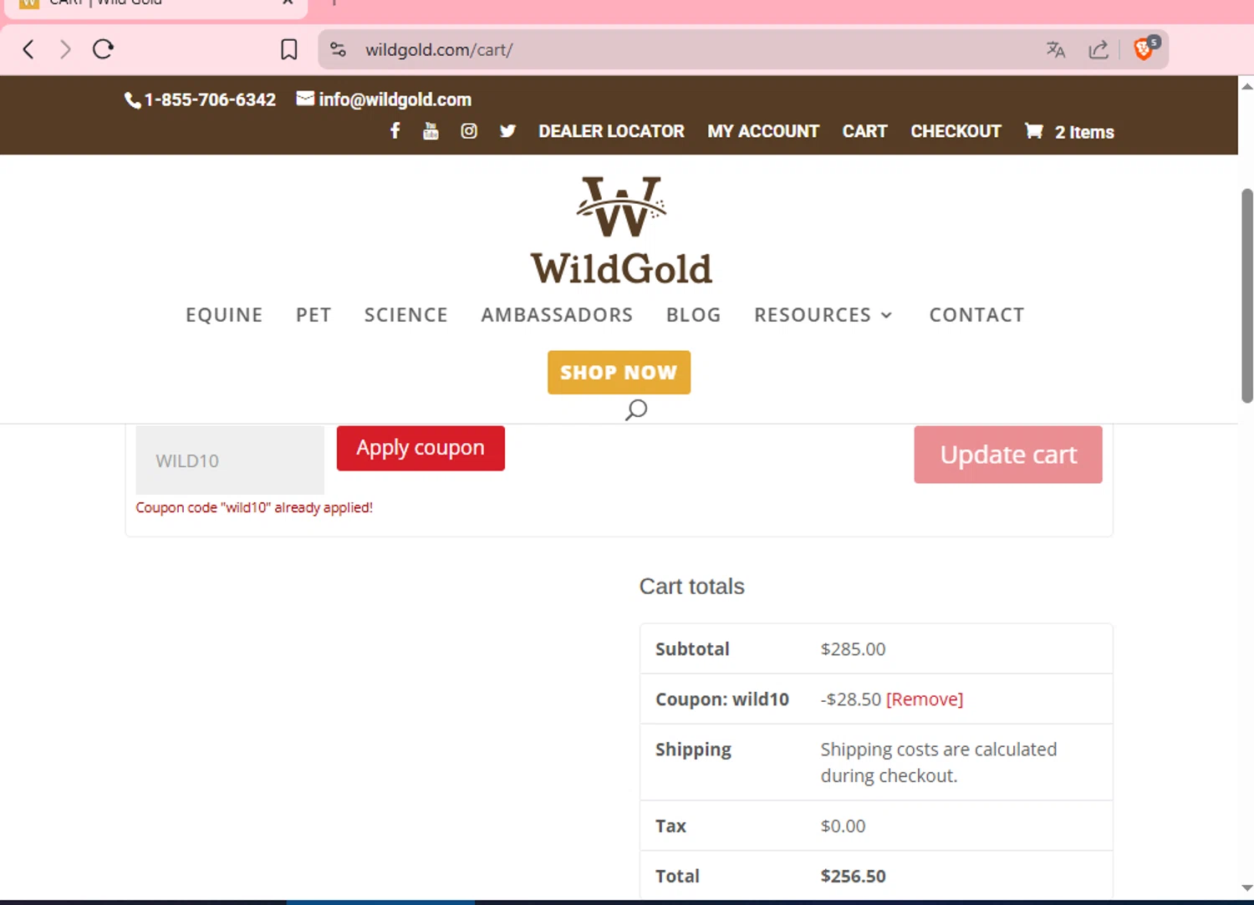Click the WildGold logo

click(x=621, y=231)
